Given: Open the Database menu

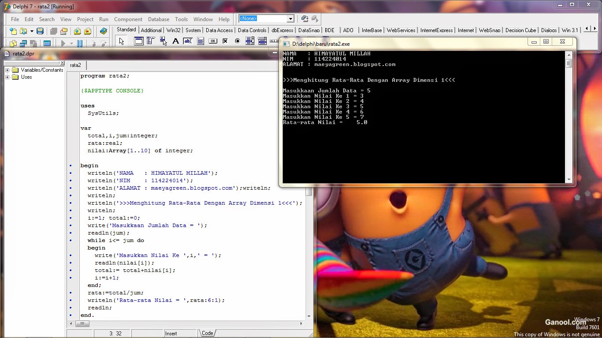Looking at the screenshot, I should click(x=159, y=19).
